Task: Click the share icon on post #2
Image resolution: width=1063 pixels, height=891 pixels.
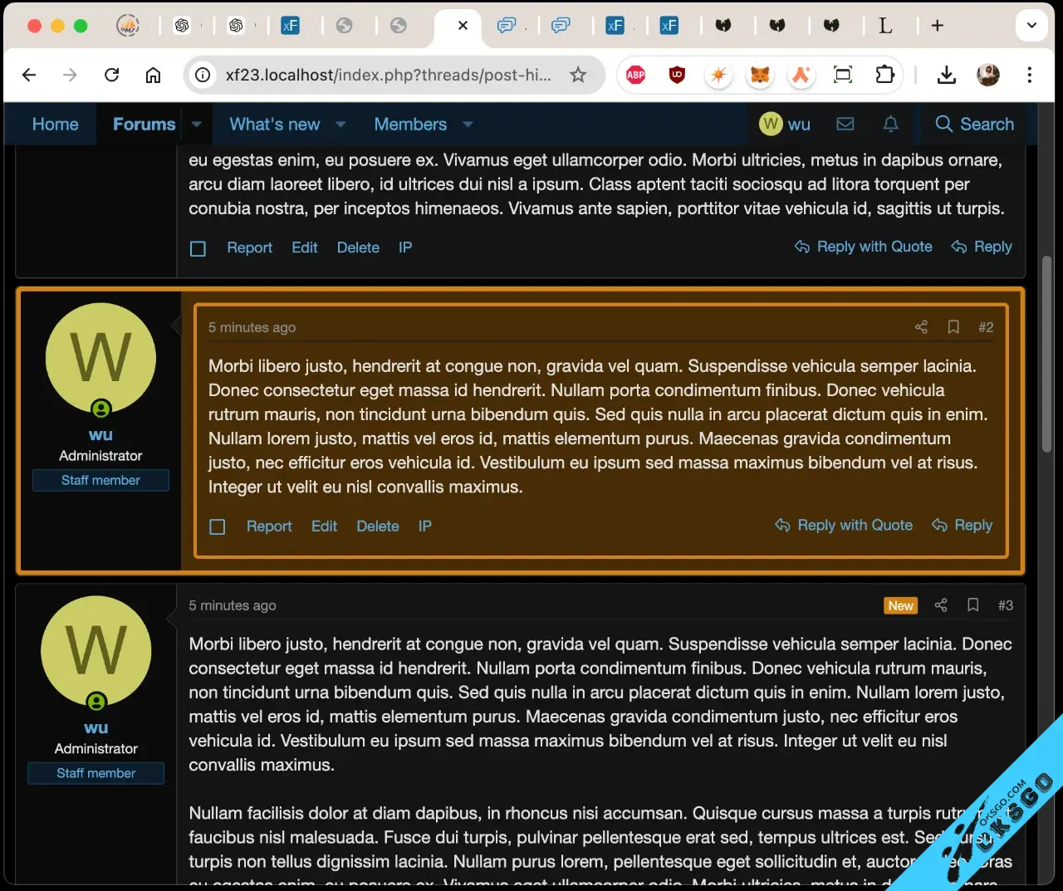Action: point(921,327)
